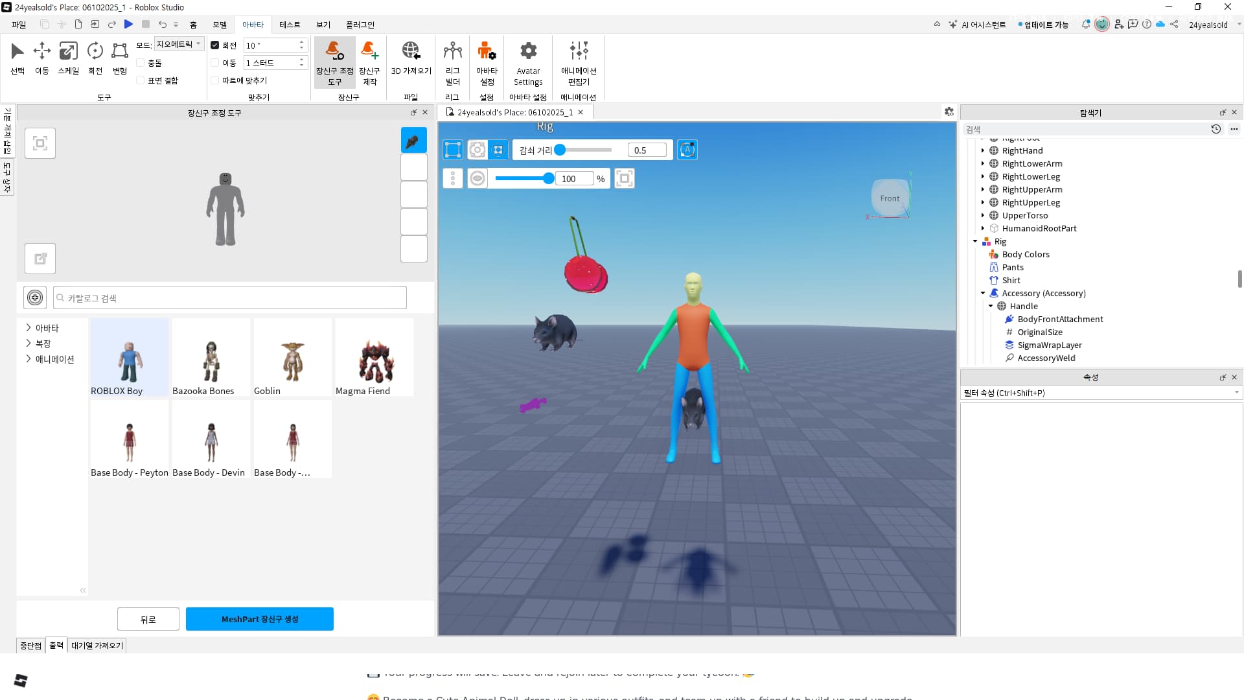Viewport: 1244px width, 700px height.
Task: Open the Avatar Settings gear
Action: [x=528, y=62]
